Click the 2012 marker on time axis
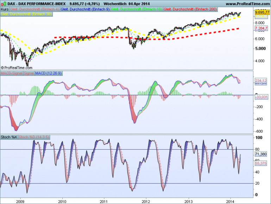Screen dimensions: 271x204 146,202
